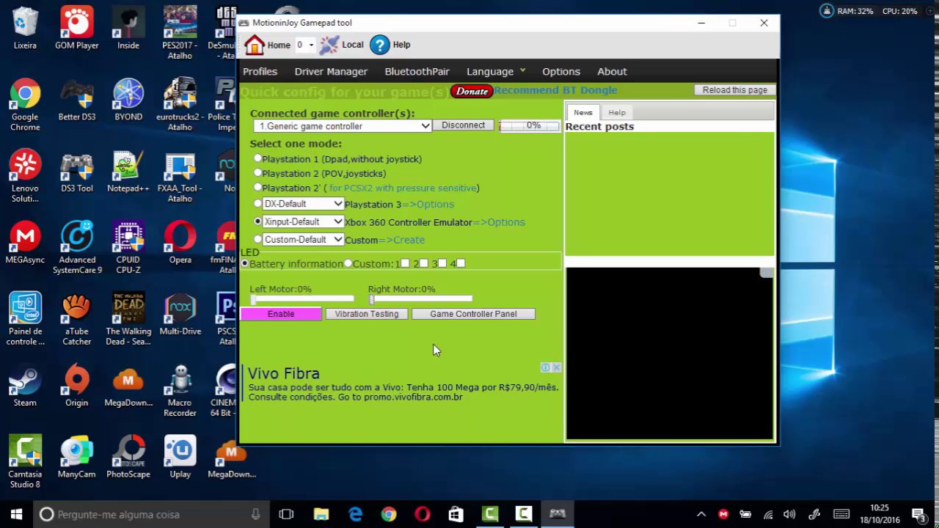939x528 pixels.
Task: Open the Options menu
Action: pos(561,71)
